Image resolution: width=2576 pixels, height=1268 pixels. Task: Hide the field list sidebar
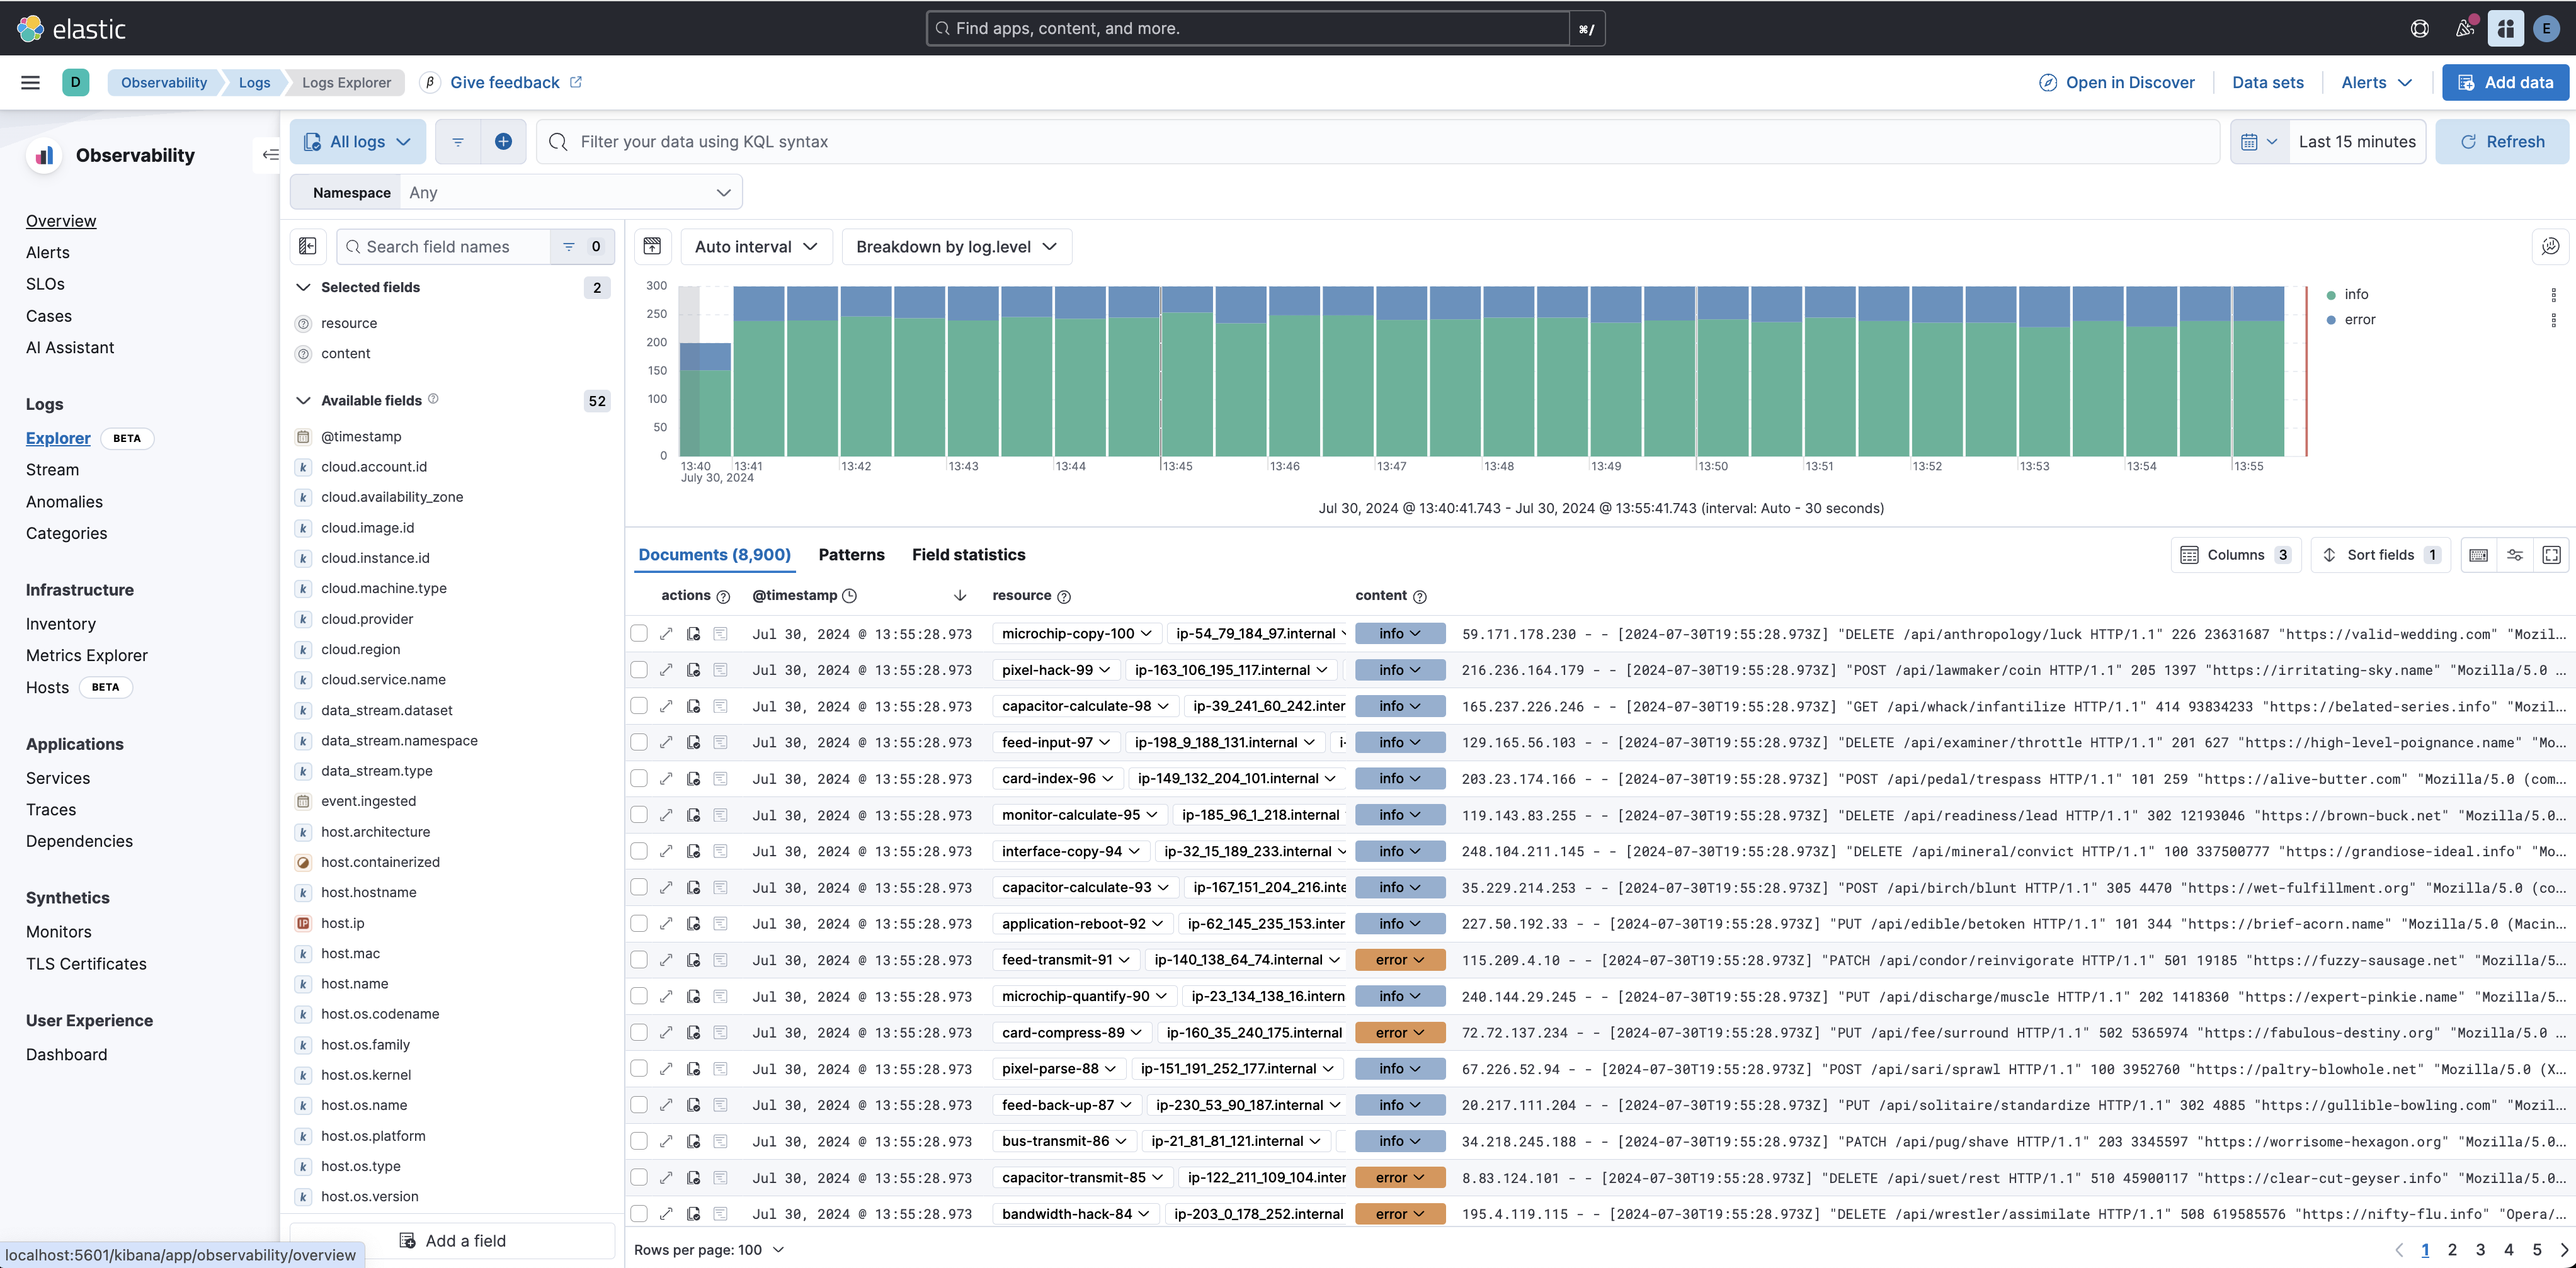pos(308,247)
